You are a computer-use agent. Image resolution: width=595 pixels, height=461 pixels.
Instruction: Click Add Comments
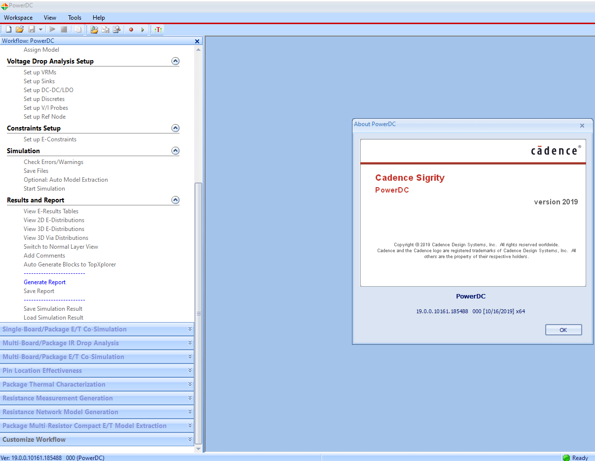click(44, 256)
